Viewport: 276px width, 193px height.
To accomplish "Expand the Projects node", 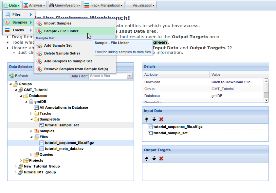I will pyautogui.click(x=21, y=161).
